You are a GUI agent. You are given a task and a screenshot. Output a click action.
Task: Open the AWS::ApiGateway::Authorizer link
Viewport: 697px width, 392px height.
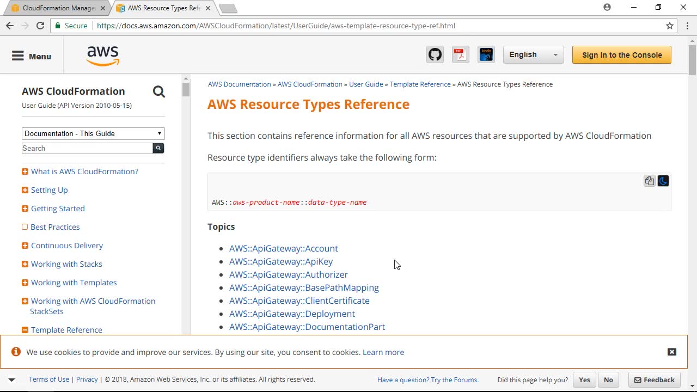(x=288, y=274)
